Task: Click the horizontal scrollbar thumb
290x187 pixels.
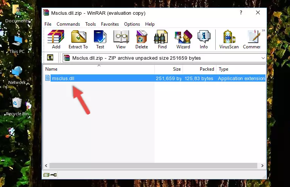Action: coord(153,165)
